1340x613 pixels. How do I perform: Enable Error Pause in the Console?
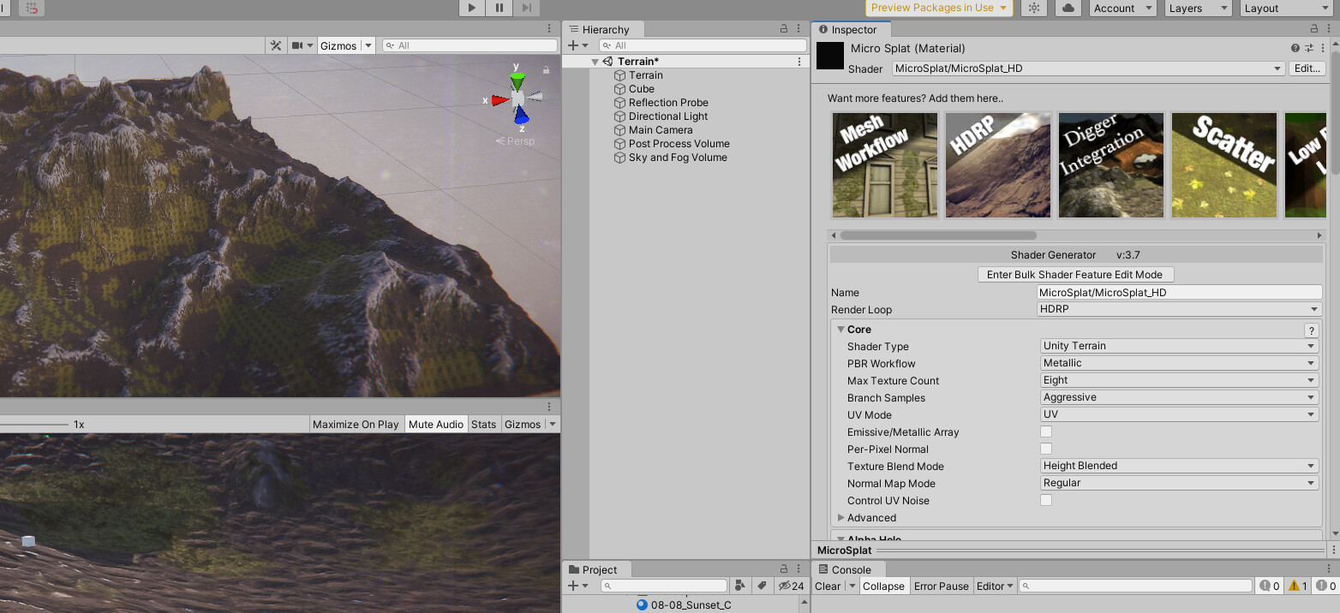tap(941, 586)
